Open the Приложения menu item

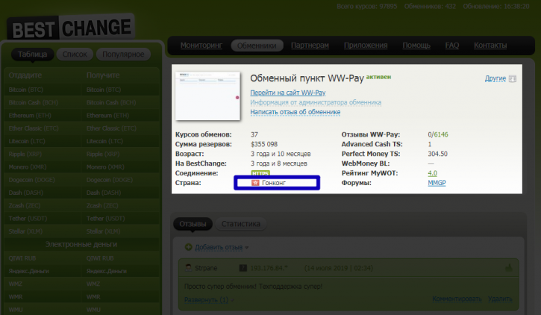click(366, 46)
